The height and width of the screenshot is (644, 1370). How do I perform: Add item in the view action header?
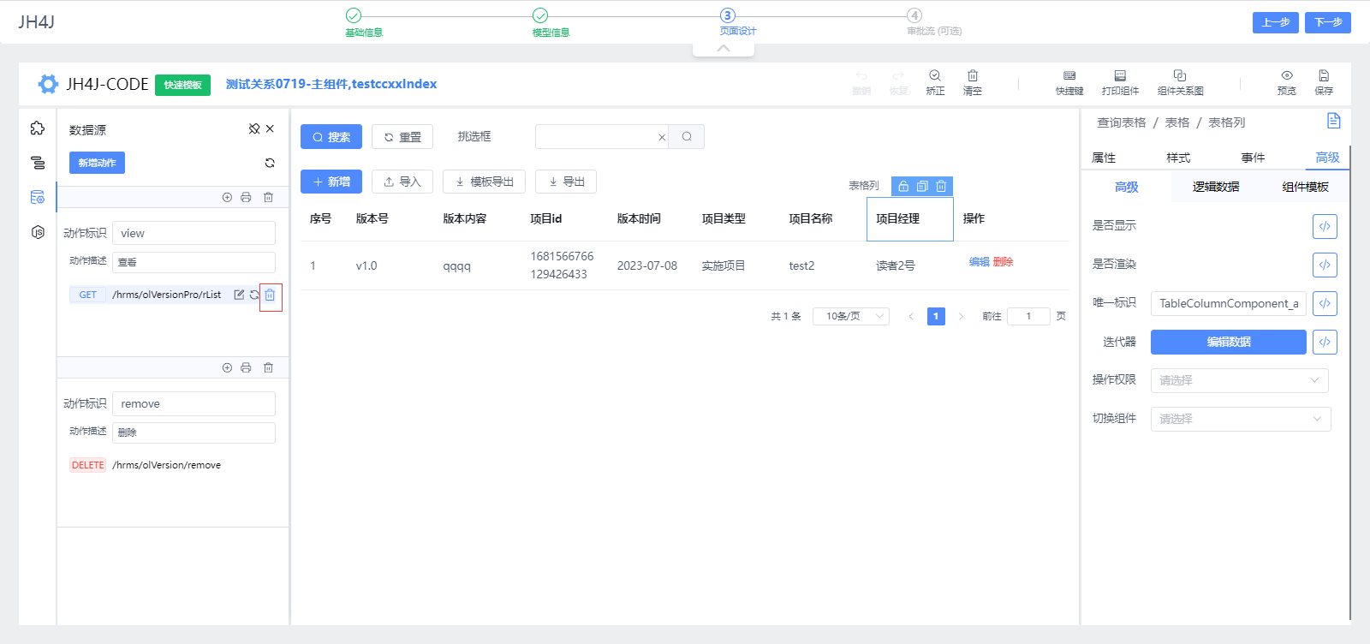point(227,197)
